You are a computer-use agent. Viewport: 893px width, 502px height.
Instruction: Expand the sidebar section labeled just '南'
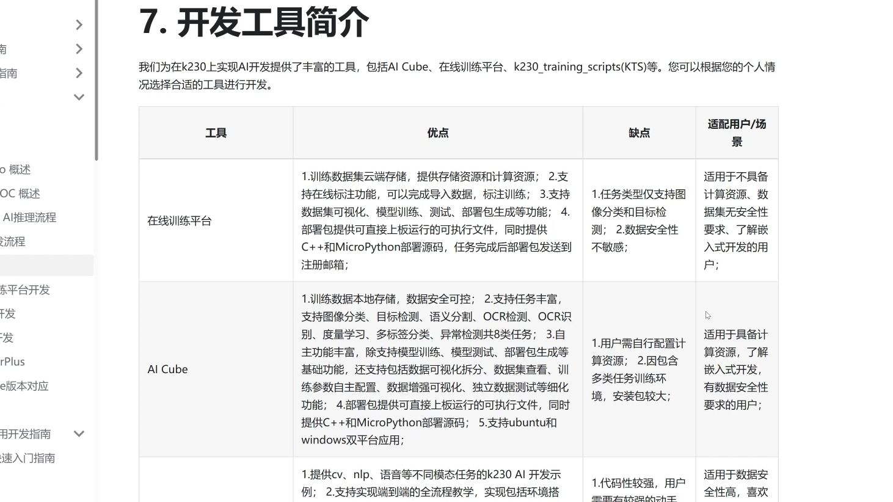pyautogui.click(x=79, y=49)
